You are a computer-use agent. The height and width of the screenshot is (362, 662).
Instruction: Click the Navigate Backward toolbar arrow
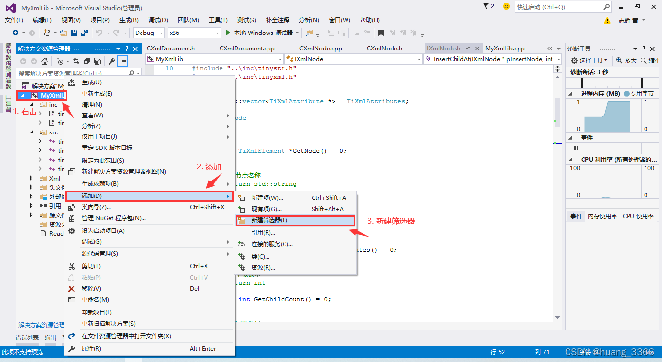click(16, 33)
